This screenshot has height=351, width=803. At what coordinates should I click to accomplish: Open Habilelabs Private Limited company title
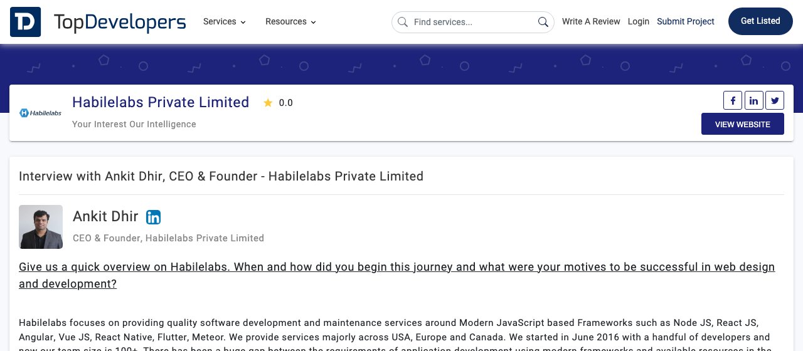(161, 102)
